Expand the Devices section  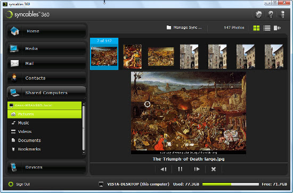[47, 167]
